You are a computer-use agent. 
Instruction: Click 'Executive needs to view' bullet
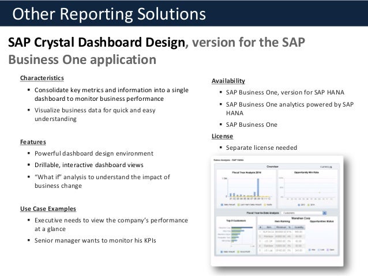111,224
